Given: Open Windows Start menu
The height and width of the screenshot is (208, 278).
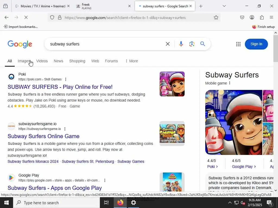Looking at the screenshot, I should [7, 203].
